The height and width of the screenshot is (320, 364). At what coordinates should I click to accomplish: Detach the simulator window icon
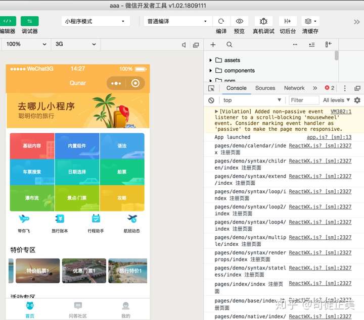(x=196, y=45)
